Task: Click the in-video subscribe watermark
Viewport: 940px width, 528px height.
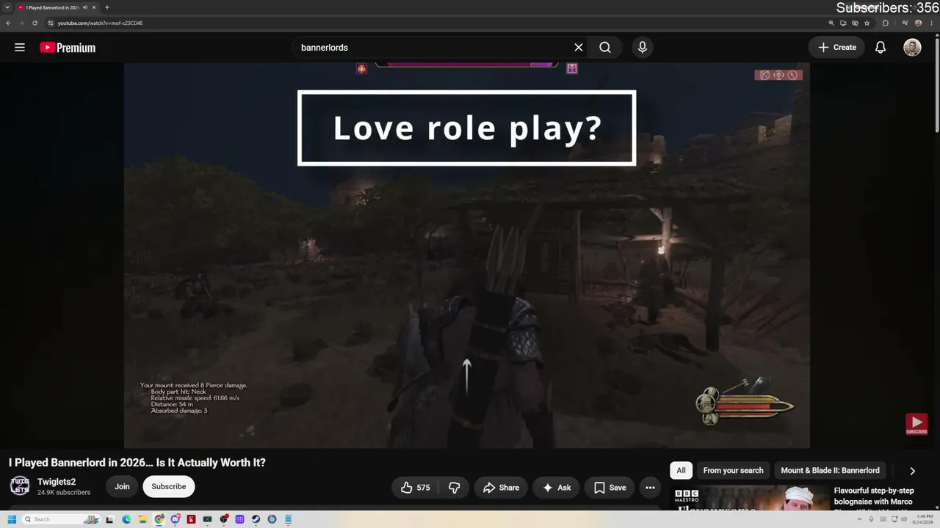Action: point(916,424)
